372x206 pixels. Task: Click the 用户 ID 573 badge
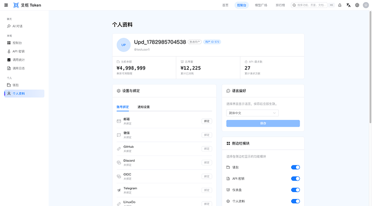coord(212,42)
